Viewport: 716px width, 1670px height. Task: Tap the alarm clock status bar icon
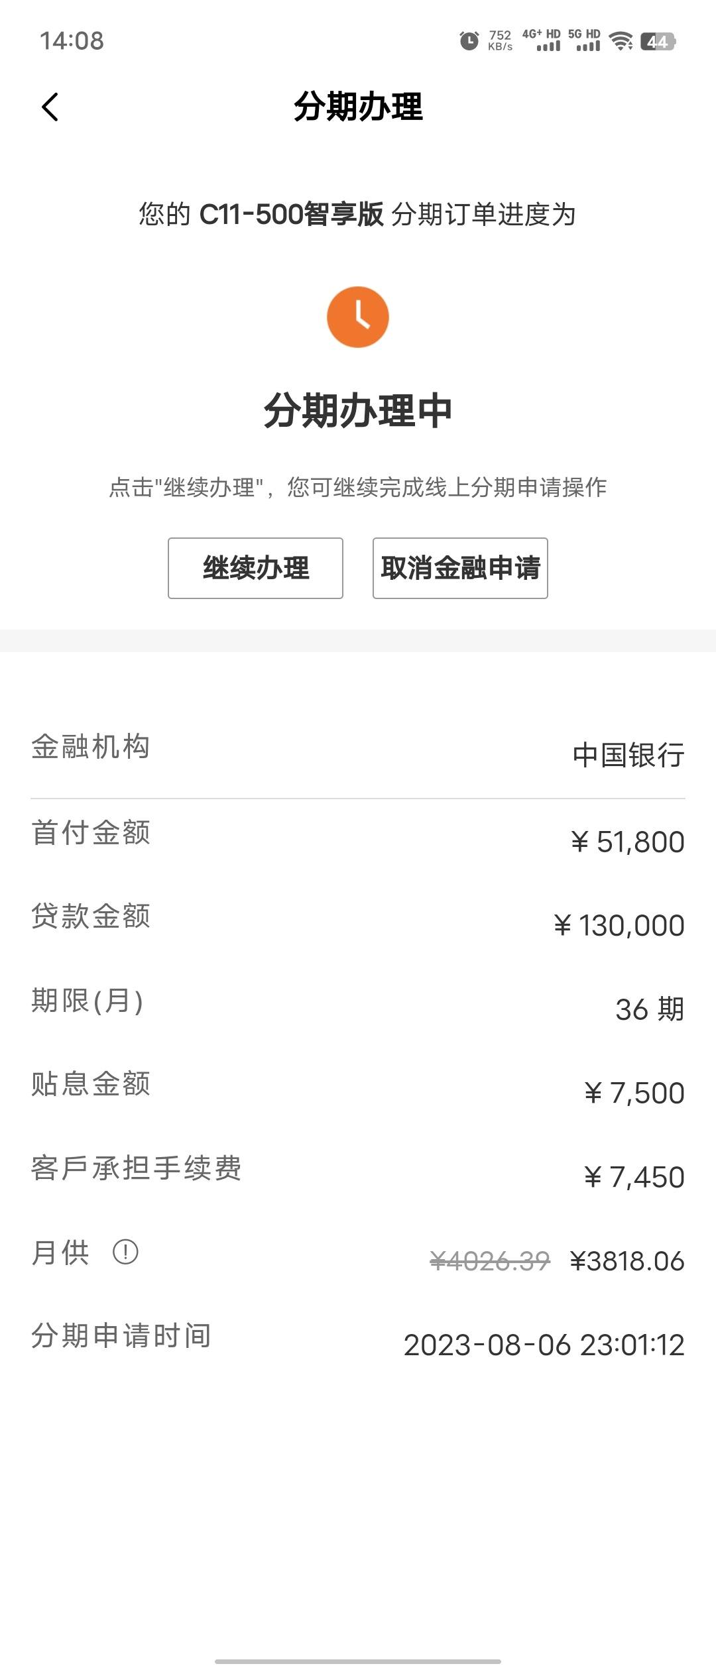[x=469, y=40]
